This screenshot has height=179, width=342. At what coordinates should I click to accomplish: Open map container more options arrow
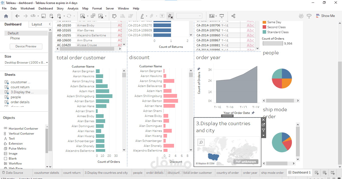pyautogui.click(x=263, y=135)
